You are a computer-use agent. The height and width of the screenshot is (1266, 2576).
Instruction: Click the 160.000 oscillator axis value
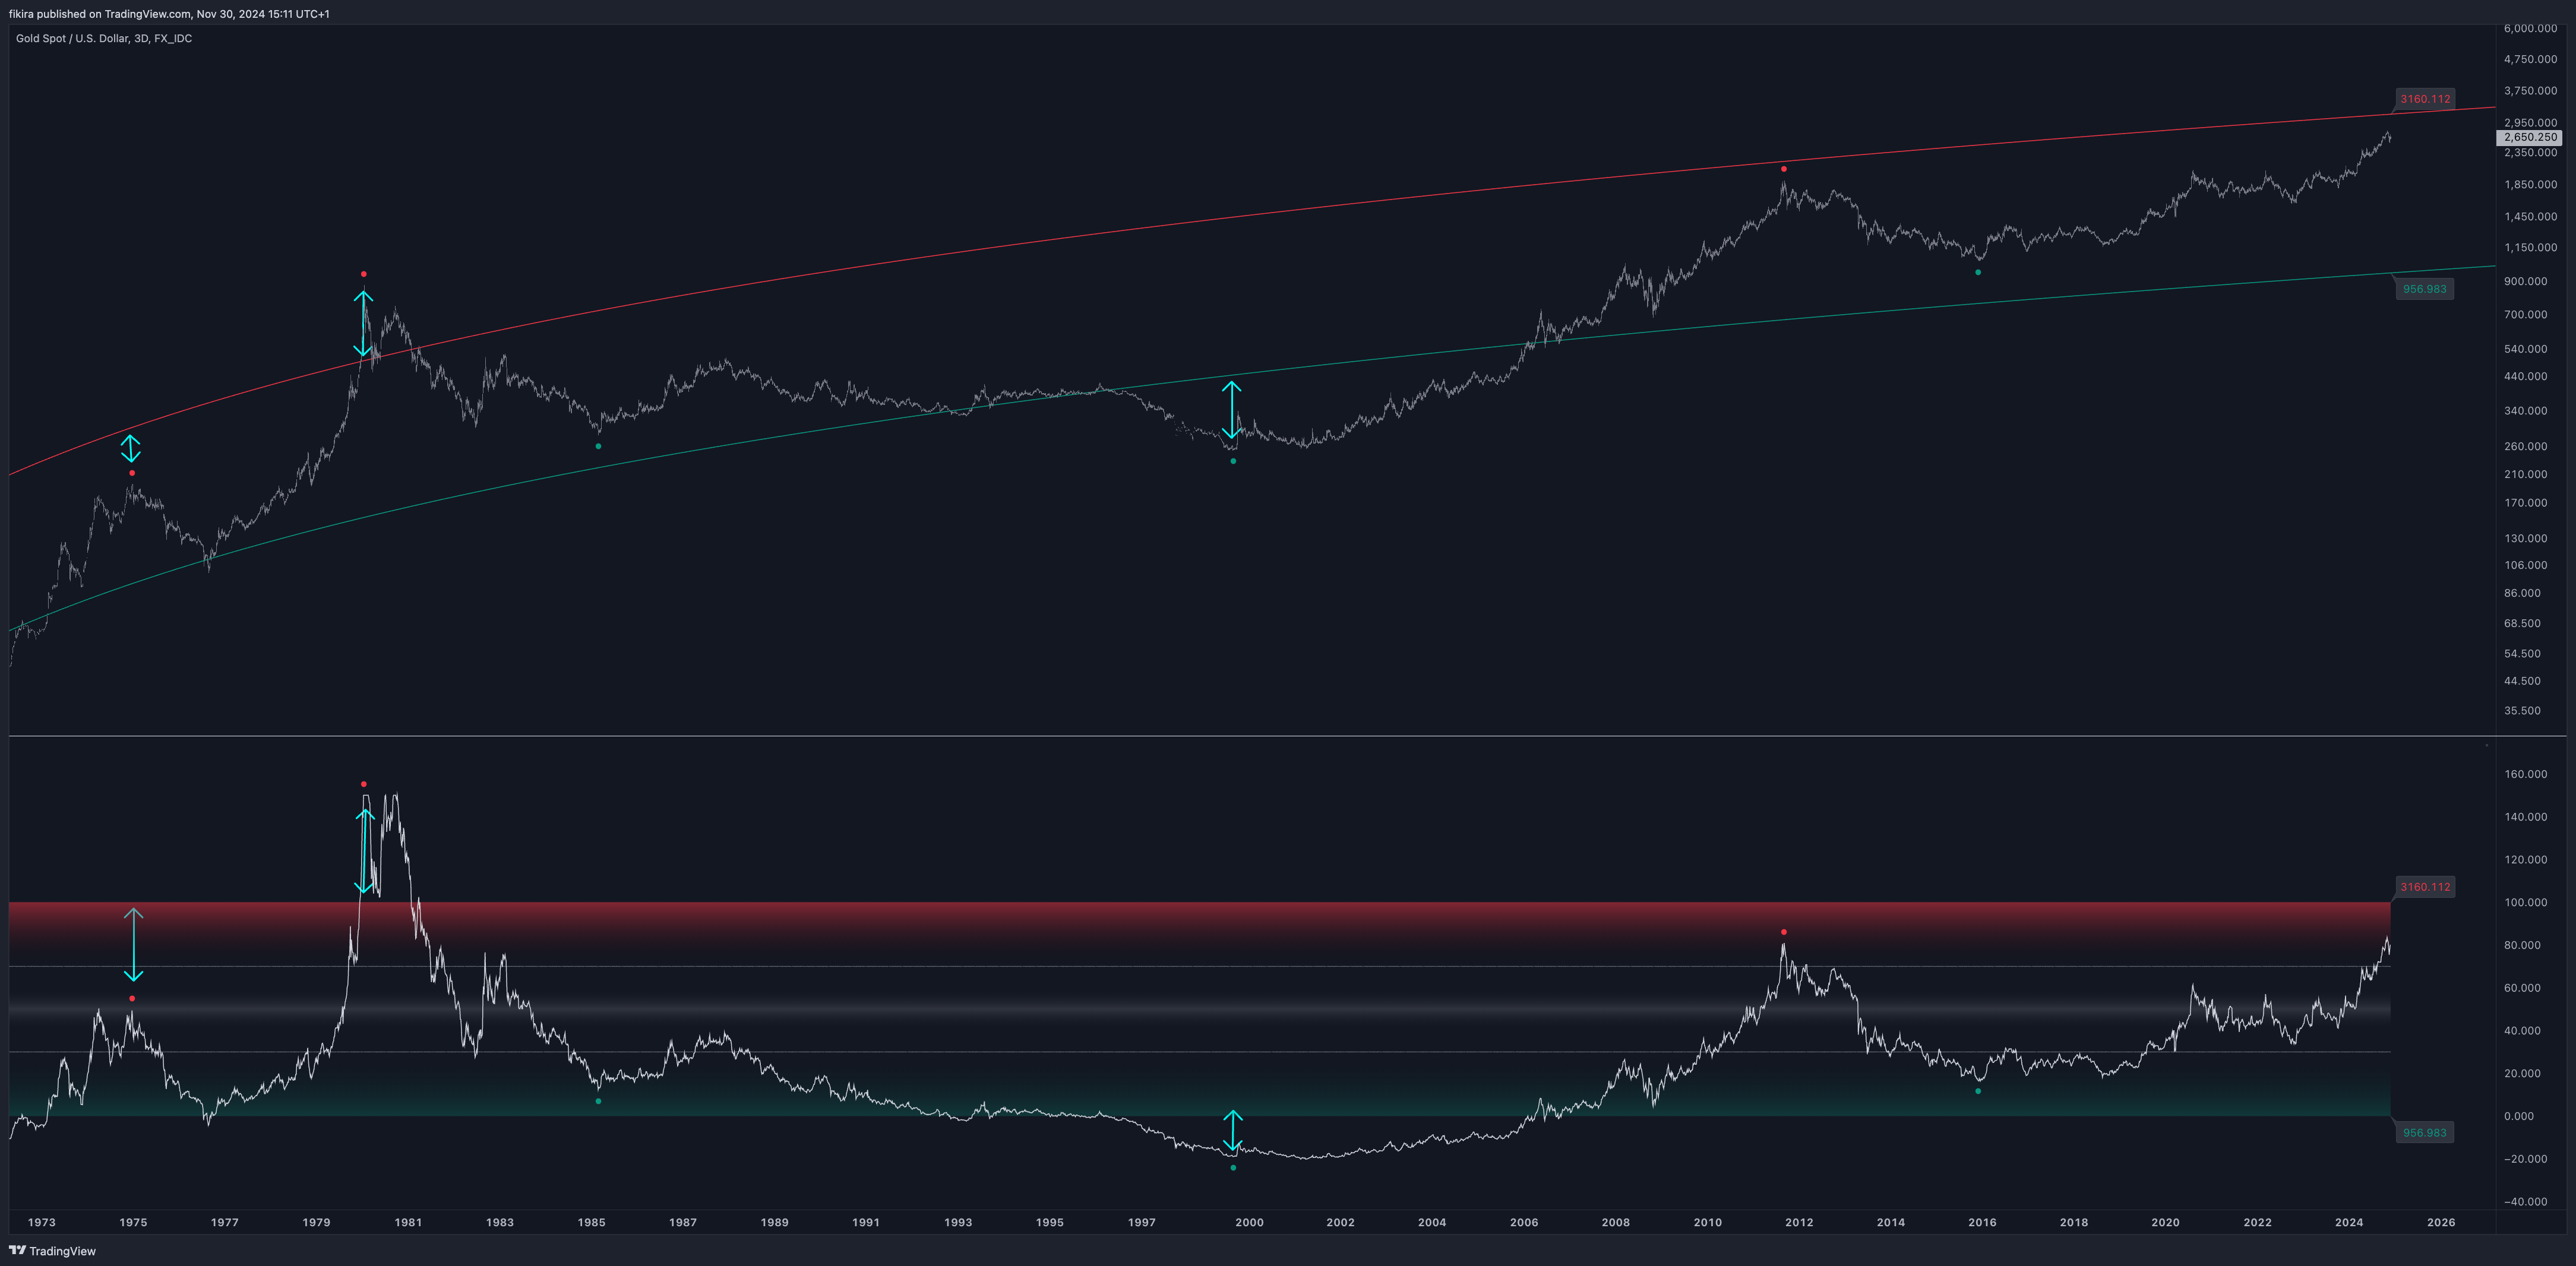[x=2526, y=775]
